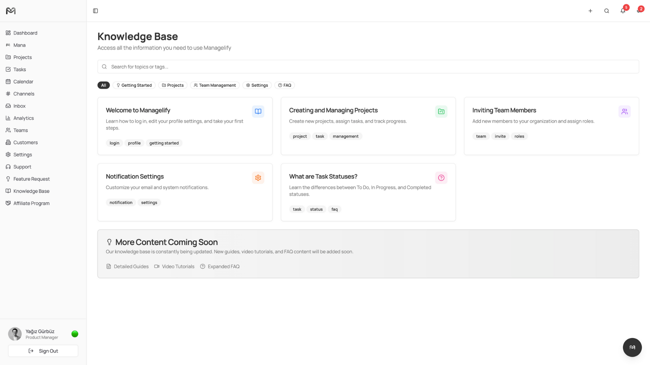Open Inviting Team Members article

(x=504, y=110)
